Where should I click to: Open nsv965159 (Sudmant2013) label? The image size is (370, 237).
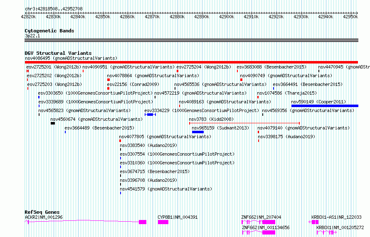[220, 128]
